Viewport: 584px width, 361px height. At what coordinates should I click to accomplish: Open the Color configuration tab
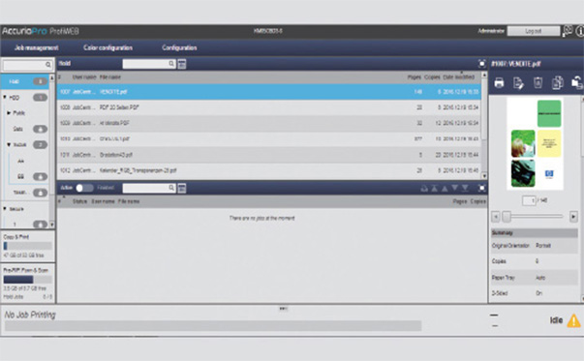(108, 47)
